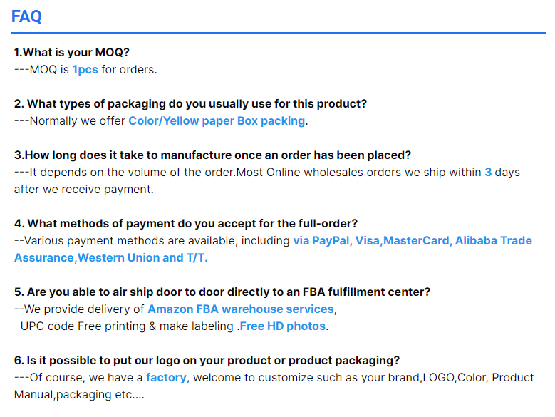This screenshot has width=555, height=417.
Task: Click the FAQ heading
Action: (x=26, y=16)
